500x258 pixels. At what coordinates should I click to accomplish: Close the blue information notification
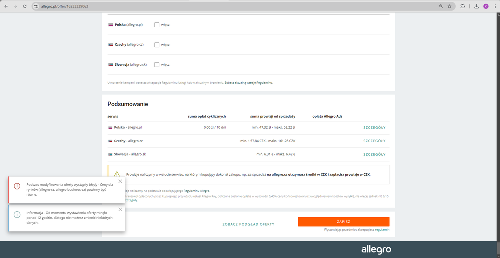pyautogui.click(x=120, y=209)
